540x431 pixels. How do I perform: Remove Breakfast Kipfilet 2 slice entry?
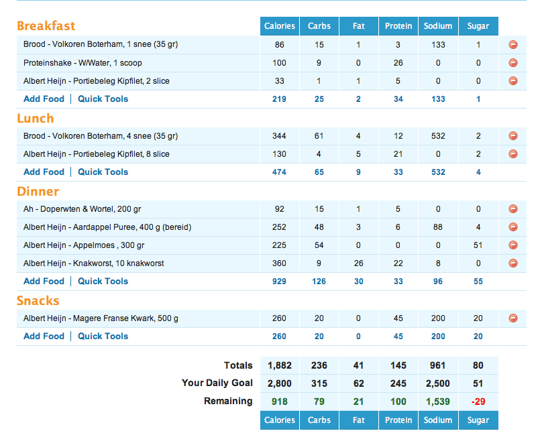coord(513,81)
